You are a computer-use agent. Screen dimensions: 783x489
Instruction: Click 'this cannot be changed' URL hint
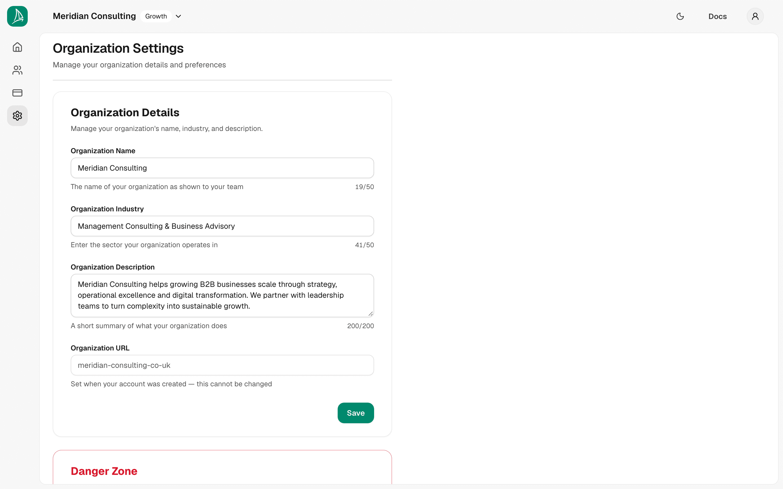click(x=234, y=384)
